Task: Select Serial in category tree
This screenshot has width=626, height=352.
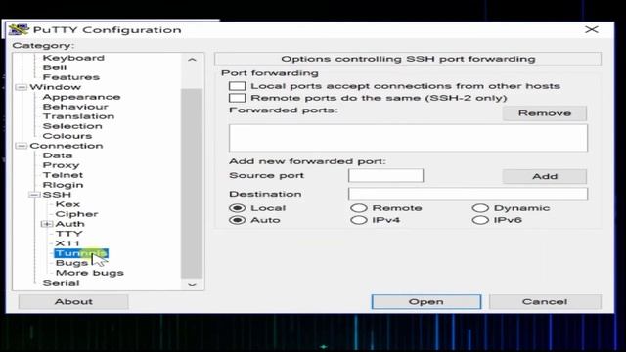Action: (61, 283)
